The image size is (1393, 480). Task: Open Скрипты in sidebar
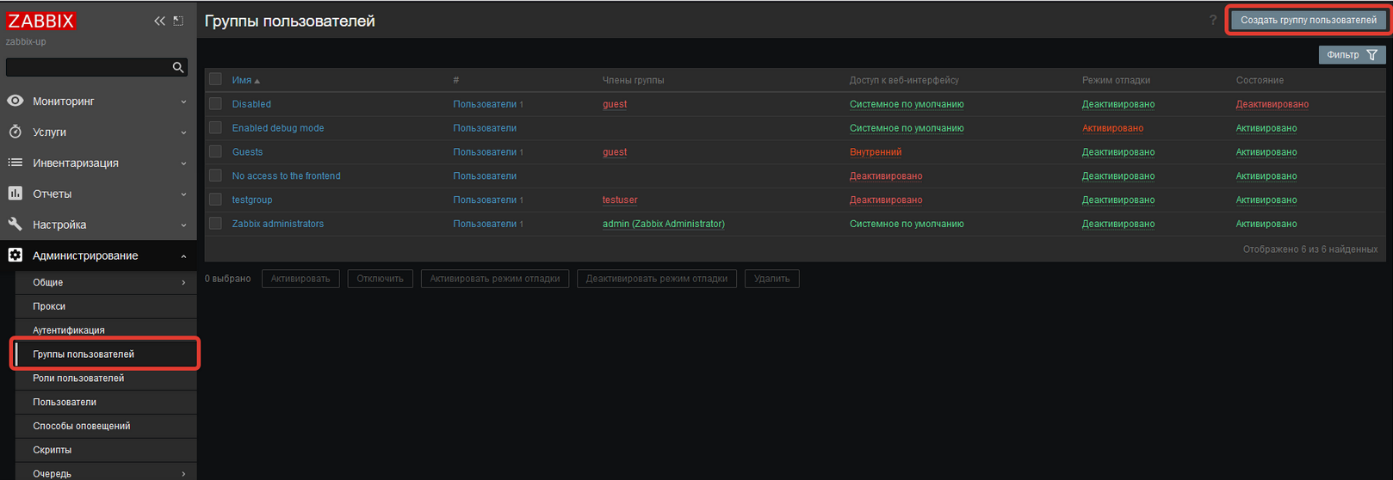pyautogui.click(x=53, y=450)
